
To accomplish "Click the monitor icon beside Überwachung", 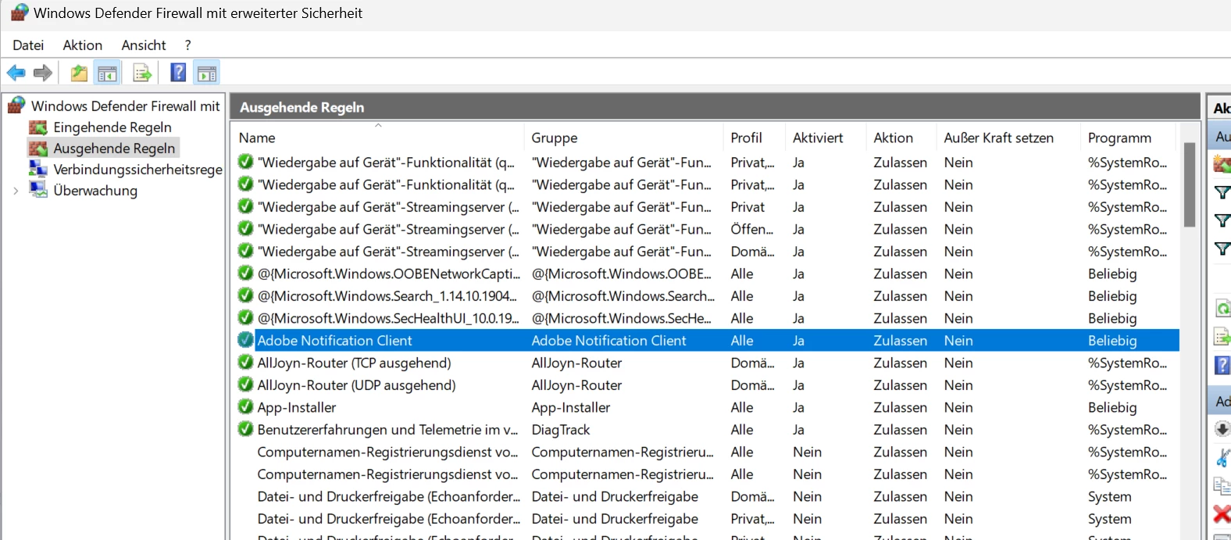I will click(38, 190).
